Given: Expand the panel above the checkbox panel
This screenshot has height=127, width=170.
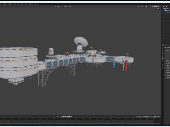Looking at the screenshot, I should (x=166, y=61).
